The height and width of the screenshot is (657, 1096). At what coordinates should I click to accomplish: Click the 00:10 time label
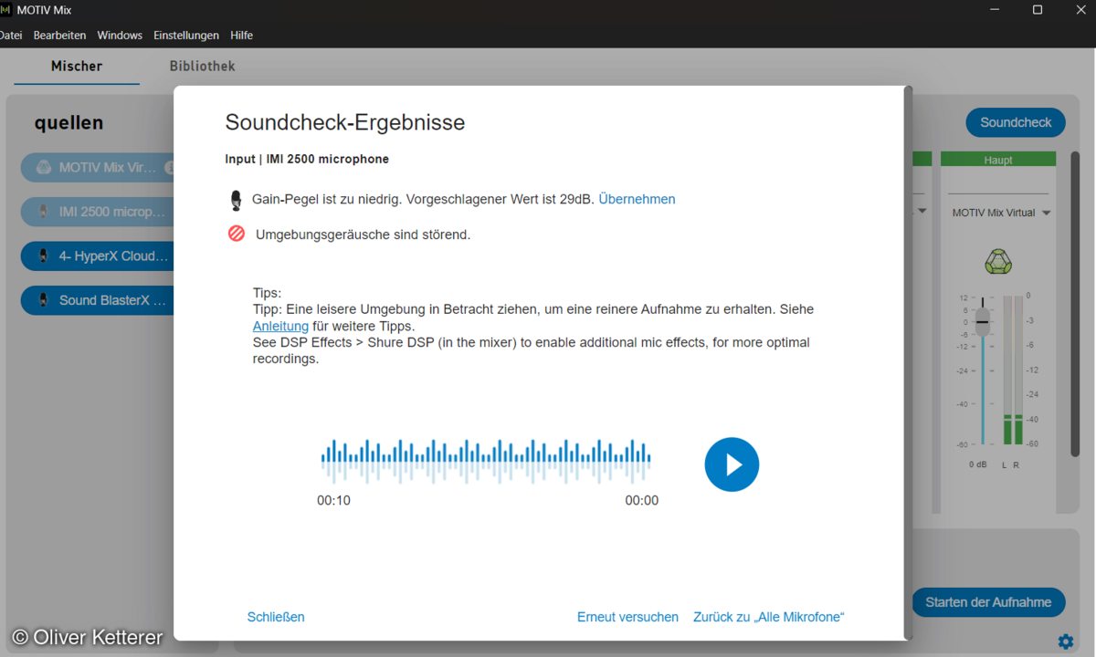coord(333,500)
